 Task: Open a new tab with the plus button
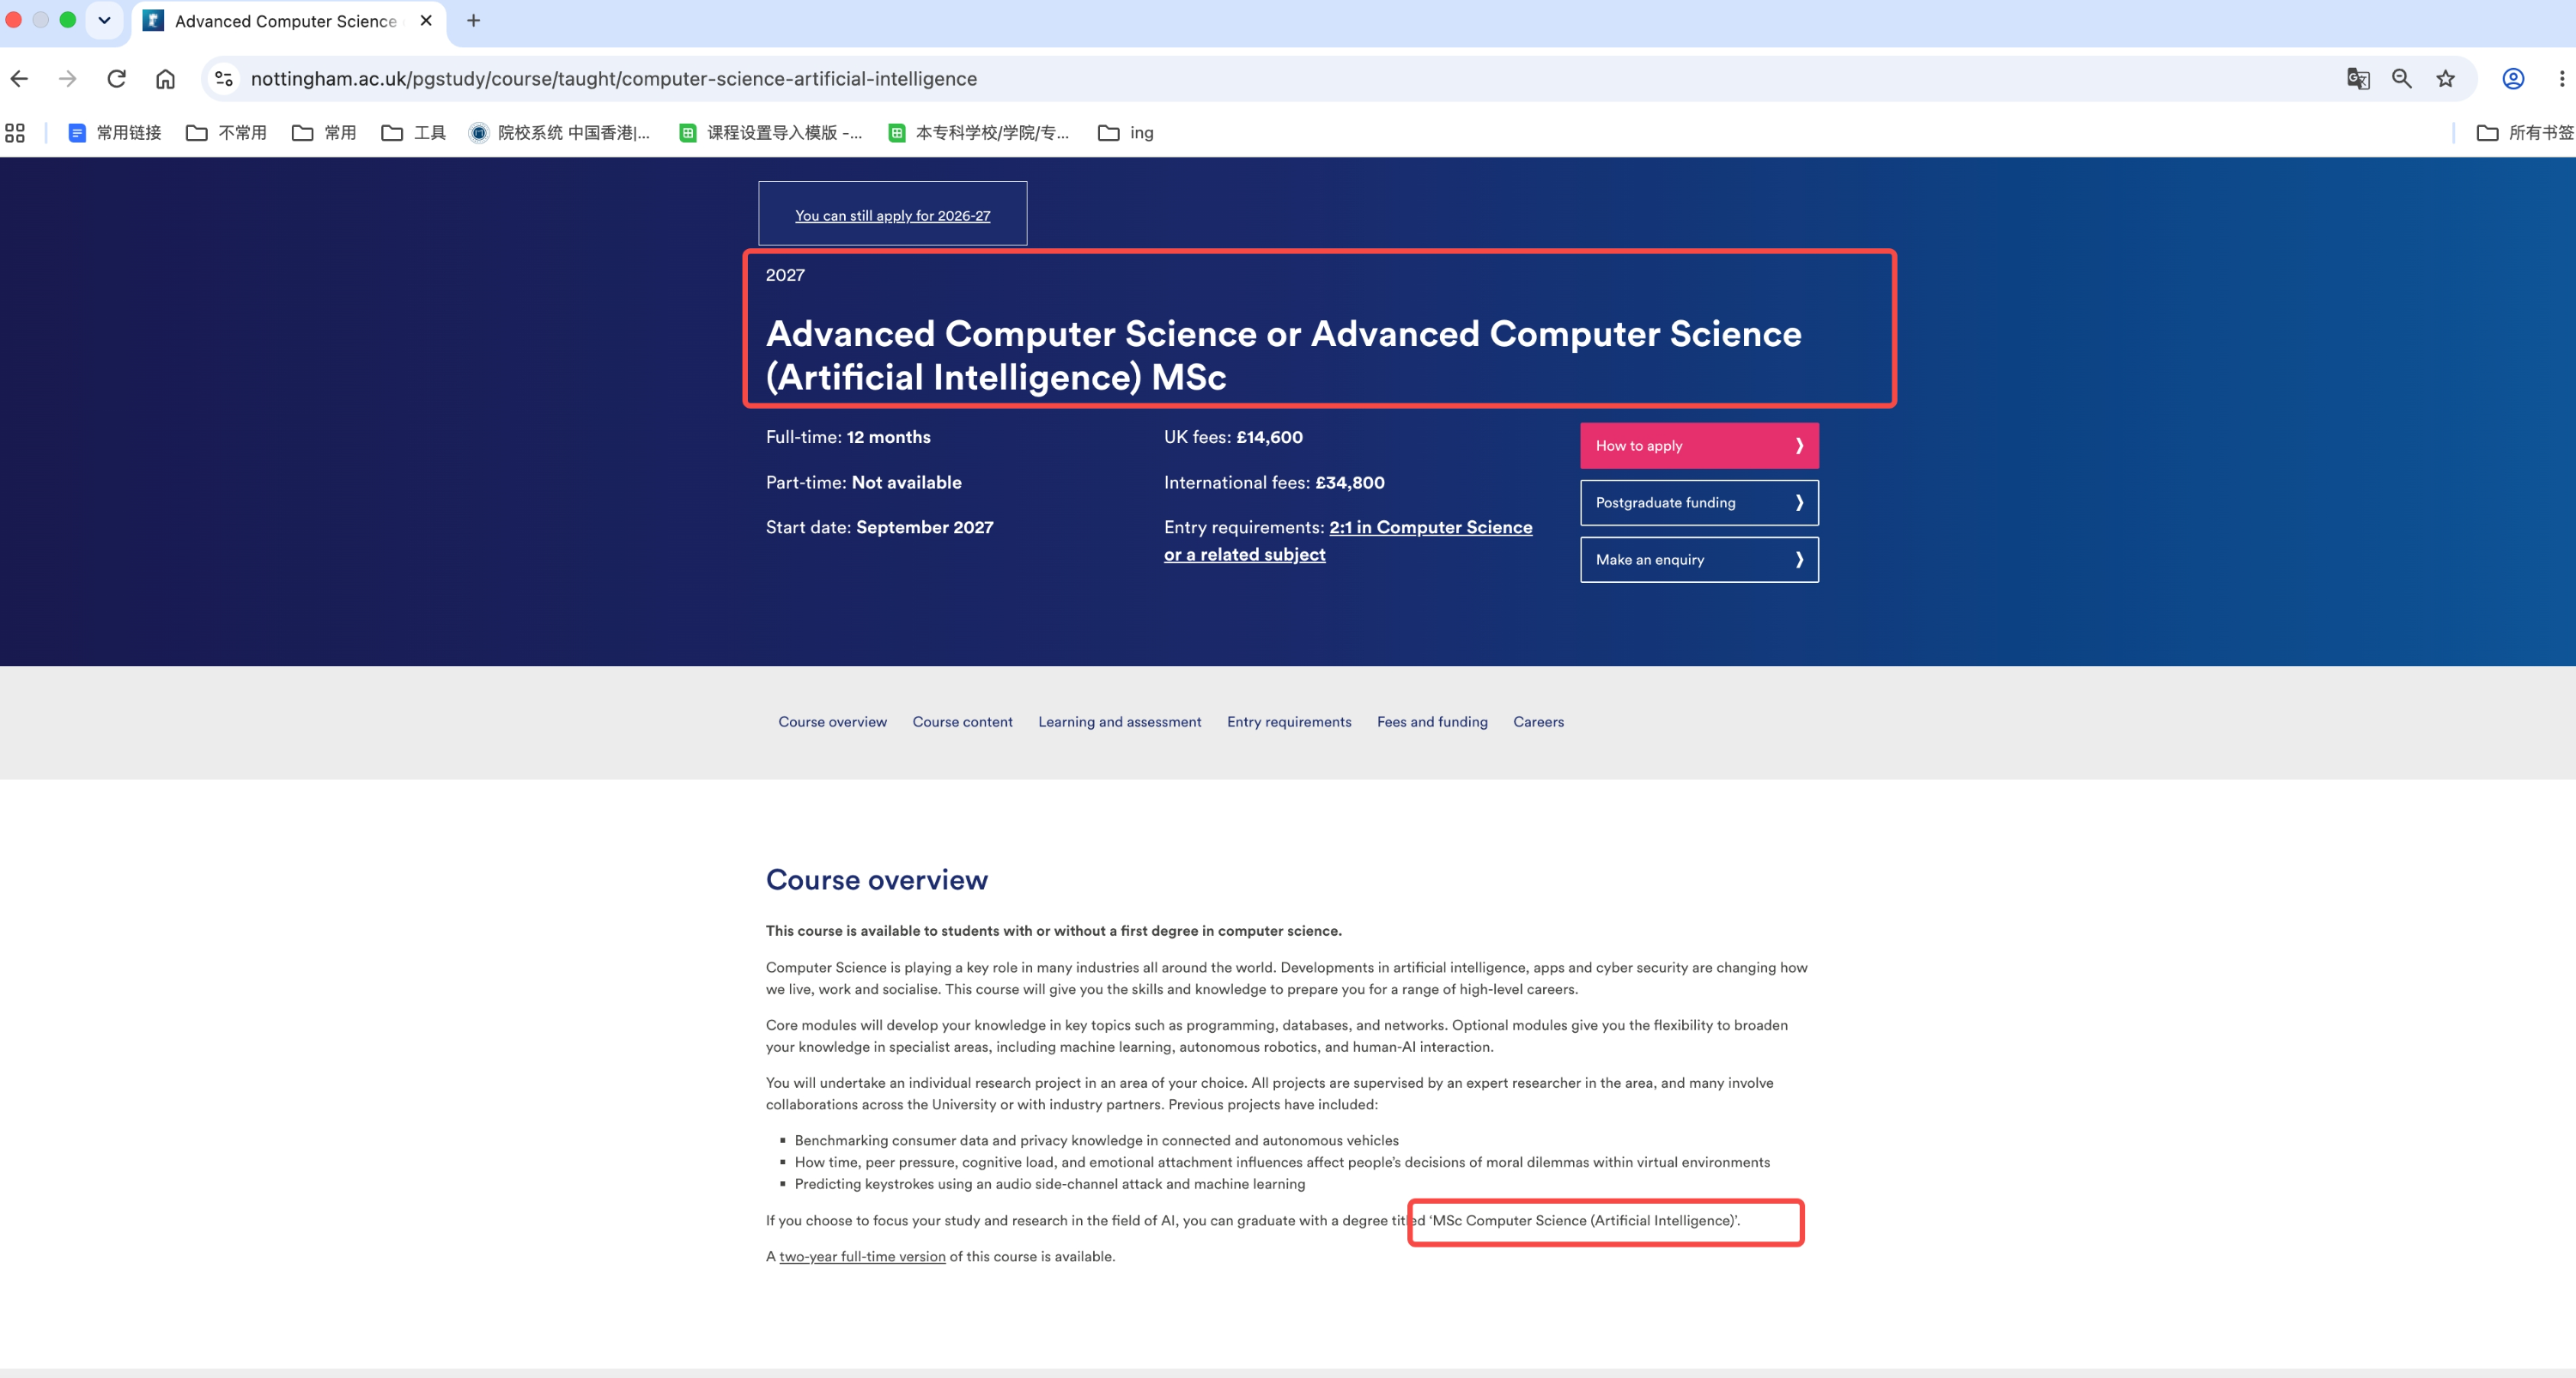(474, 21)
